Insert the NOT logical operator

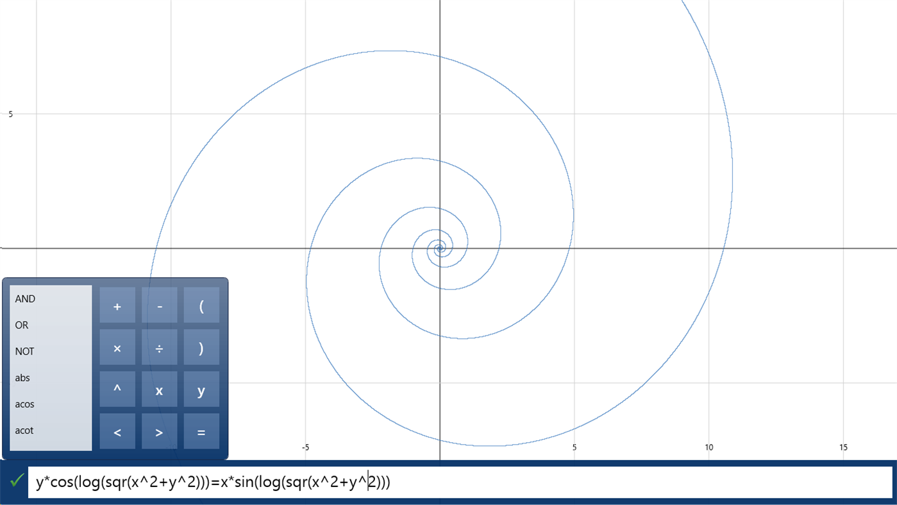pyautogui.click(x=24, y=351)
